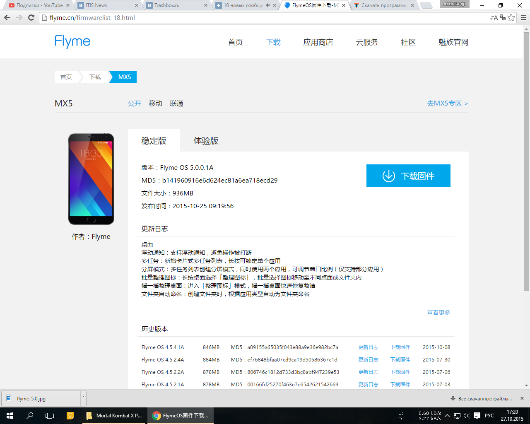Viewport: 530px width, 424px height.
Task: Select the 公开 firmware variant
Action: (x=134, y=104)
